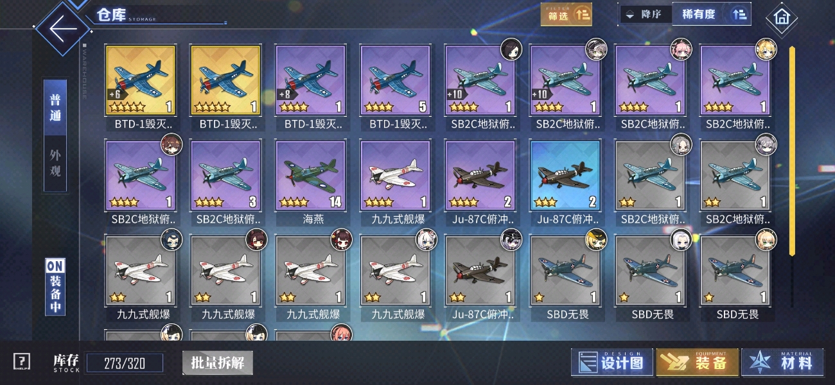The image size is (835, 385).
Task: Open the help question mark icon
Action: (x=21, y=362)
